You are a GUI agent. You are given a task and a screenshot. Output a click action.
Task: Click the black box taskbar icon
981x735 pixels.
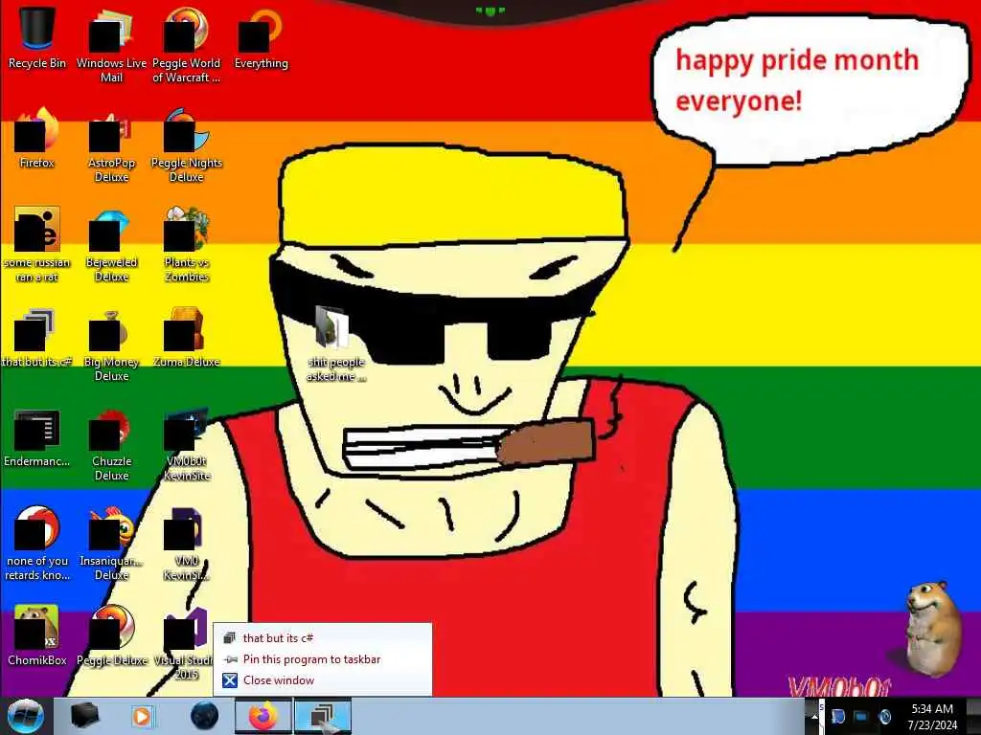coord(84,716)
